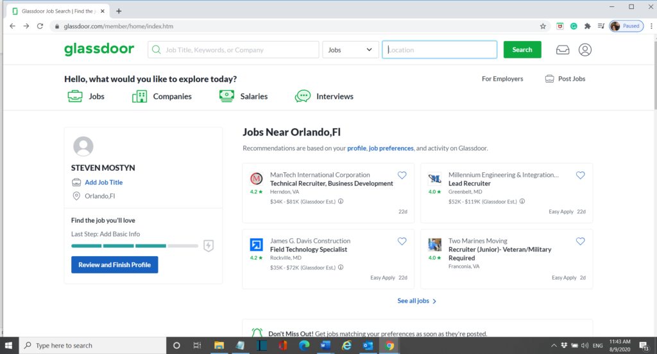Screen dimensions: 657x354
Task: Click the Orlando,Fl location text in profile
Action: pos(99,196)
